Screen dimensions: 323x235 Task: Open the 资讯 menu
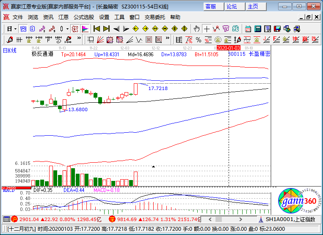pyautogui.click(x=48, y=17)
